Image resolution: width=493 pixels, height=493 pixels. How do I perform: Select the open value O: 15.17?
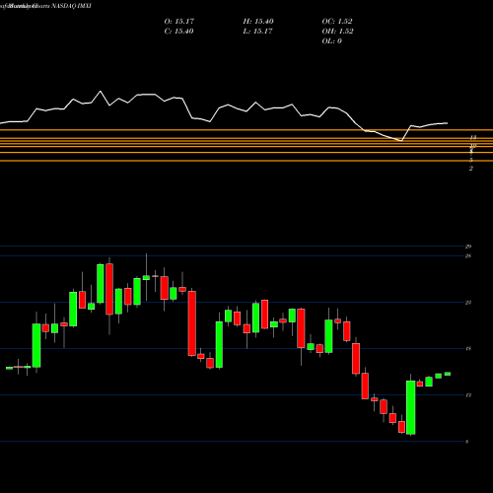point(179,22)
